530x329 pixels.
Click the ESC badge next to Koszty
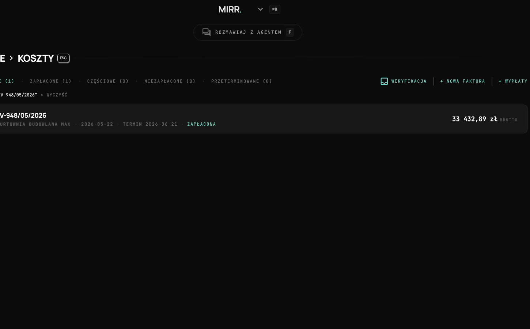[64, 58]
